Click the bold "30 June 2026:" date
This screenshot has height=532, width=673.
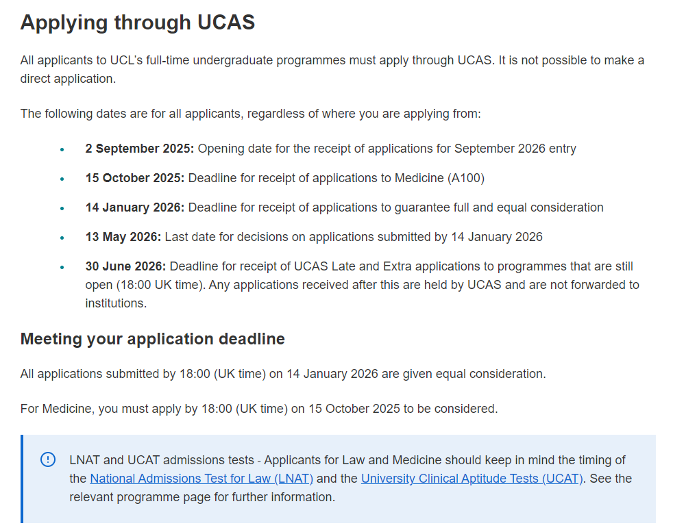126,266
